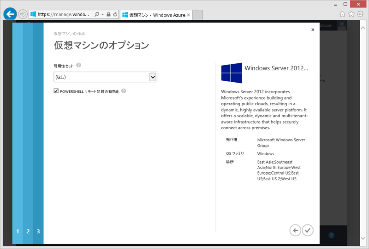The width and height of the screenshot is (369, 249).
Task: Refresh the page with the reload icon
Action: 115,14
